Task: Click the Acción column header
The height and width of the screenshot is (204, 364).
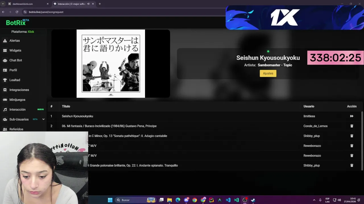Action: tap(352, 106)
